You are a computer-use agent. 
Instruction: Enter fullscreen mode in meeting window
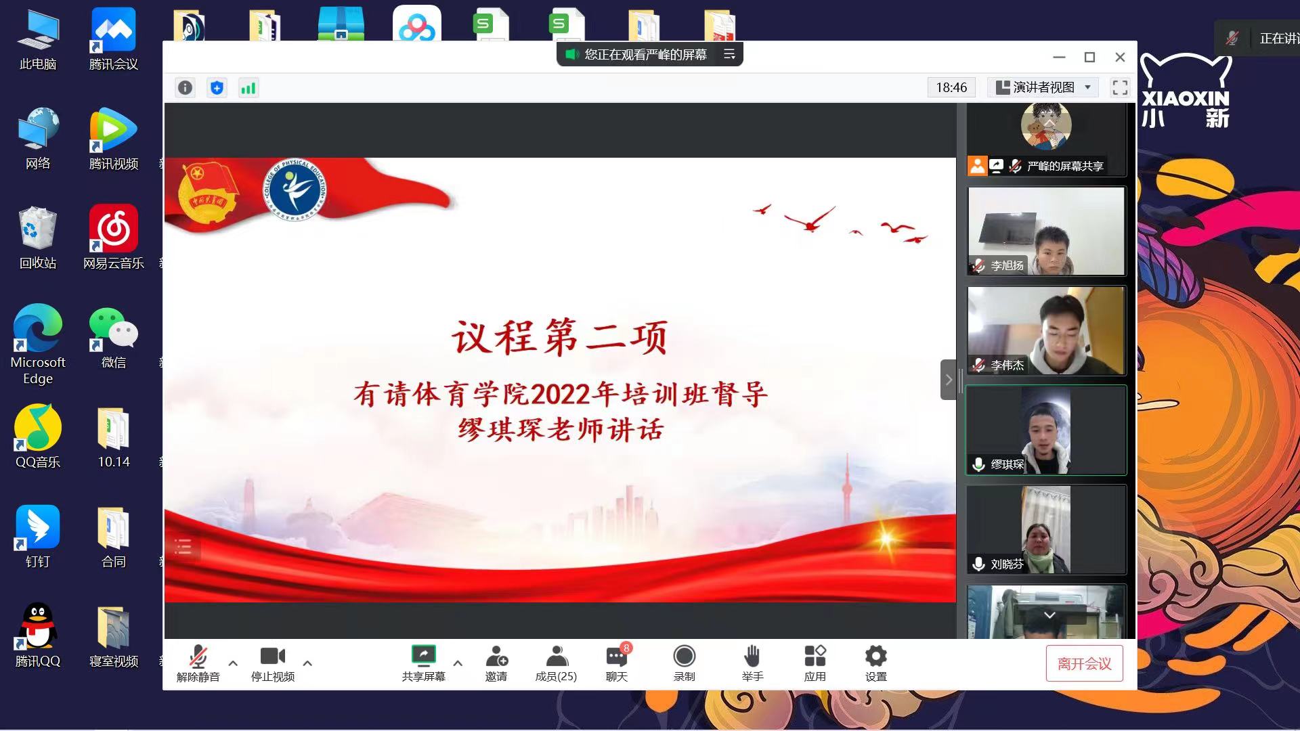click(x=1120, y=87)
